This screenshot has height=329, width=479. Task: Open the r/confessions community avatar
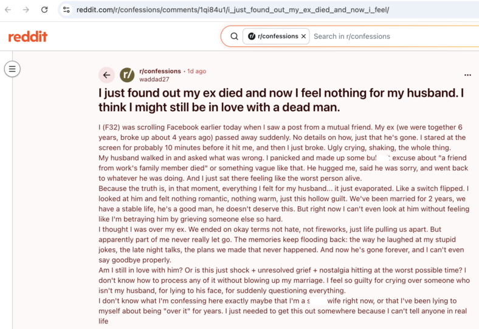point(127,75)
